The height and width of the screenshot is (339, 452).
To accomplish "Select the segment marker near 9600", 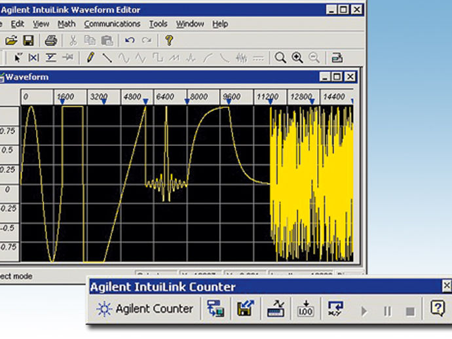I will 229,101.
